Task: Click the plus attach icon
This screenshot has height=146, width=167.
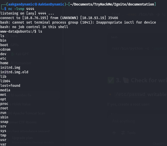Action: tap(114, 133)
